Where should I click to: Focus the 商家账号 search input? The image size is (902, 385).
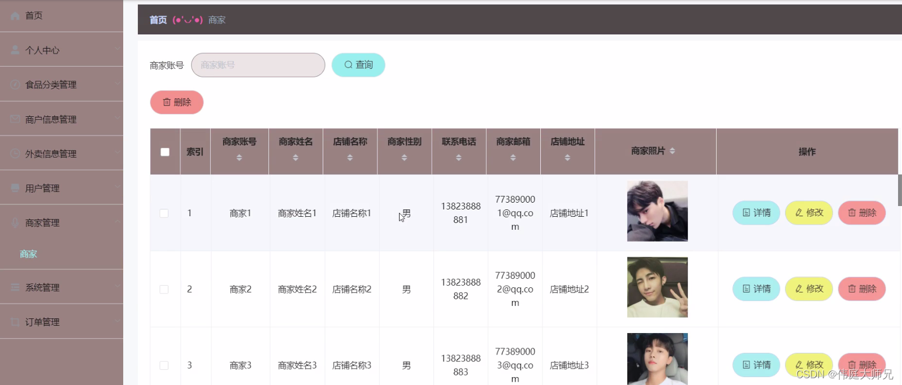258,65
